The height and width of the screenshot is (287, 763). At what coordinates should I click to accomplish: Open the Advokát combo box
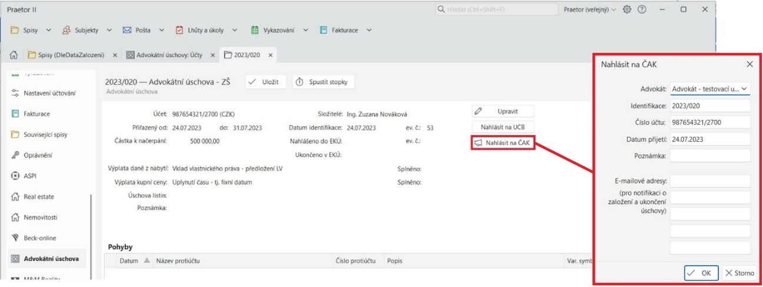pyautogui.click(x=710, y=89)
